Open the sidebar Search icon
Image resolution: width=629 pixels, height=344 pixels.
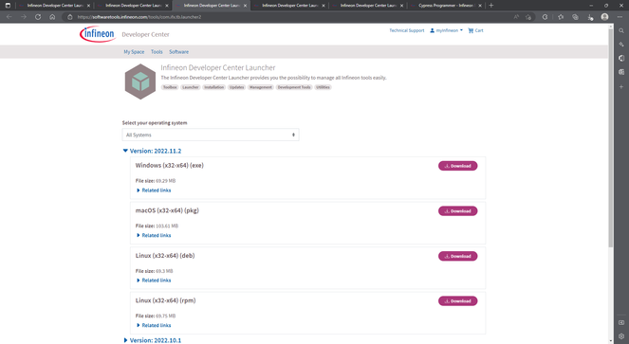621,30
